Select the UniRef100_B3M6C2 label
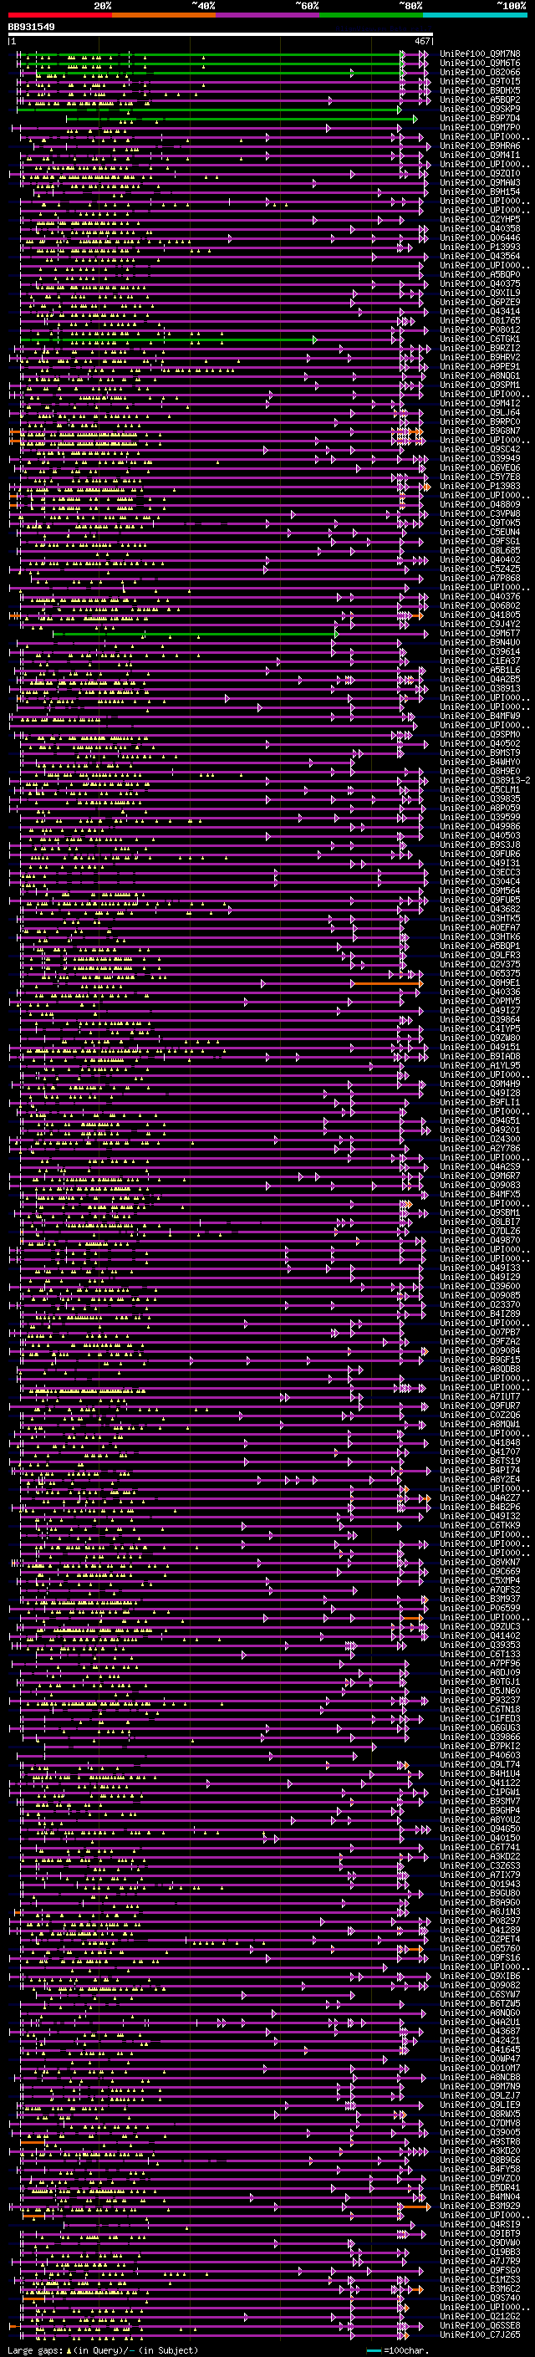The height and width of the screenshot is (2357, 535). 480,2289
